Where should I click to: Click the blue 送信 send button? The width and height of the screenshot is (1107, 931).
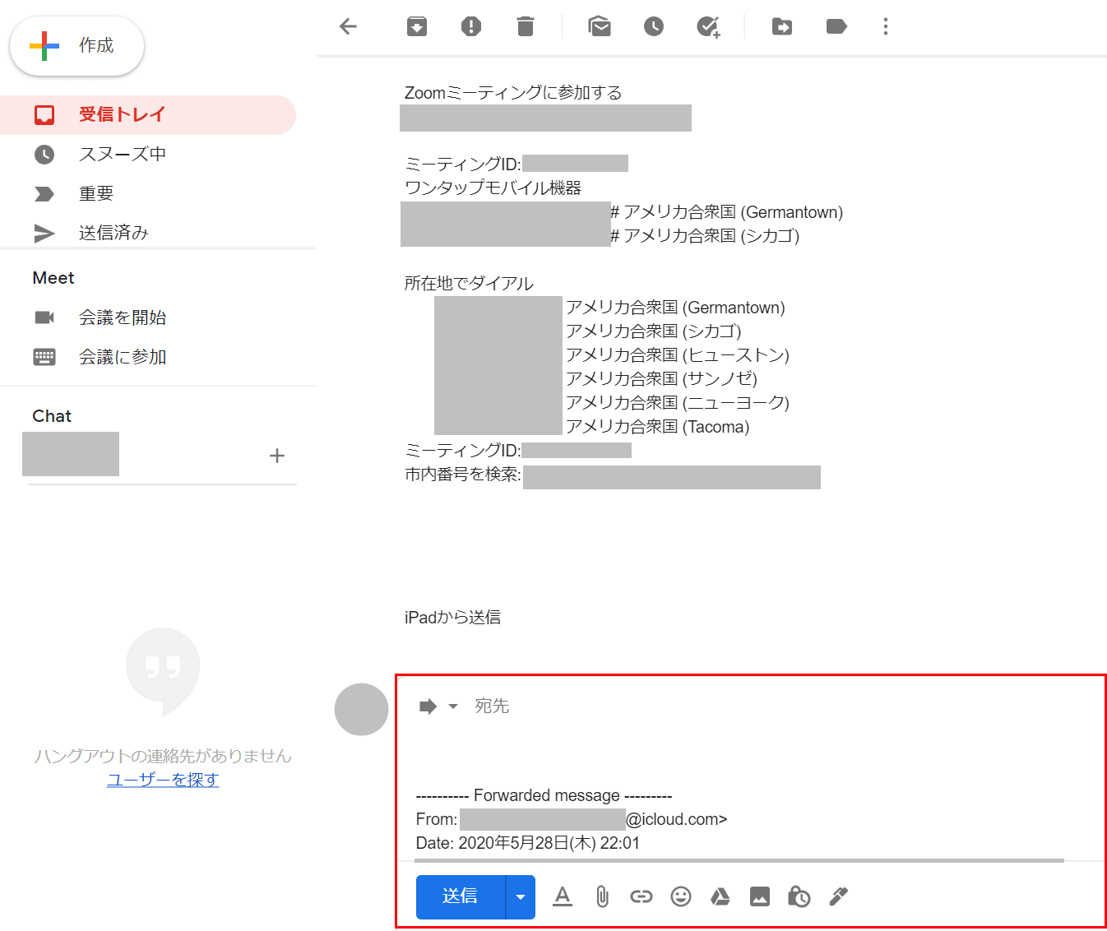coord(461,896)
